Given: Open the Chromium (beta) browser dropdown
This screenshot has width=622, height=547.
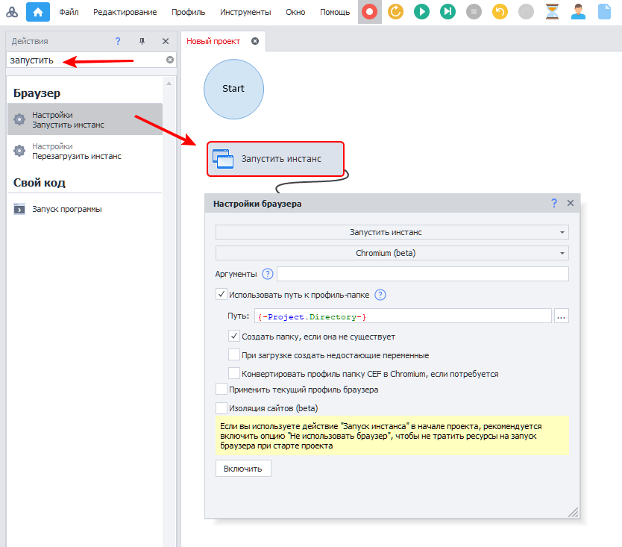Looking at the screenshot, I should 392,253.
